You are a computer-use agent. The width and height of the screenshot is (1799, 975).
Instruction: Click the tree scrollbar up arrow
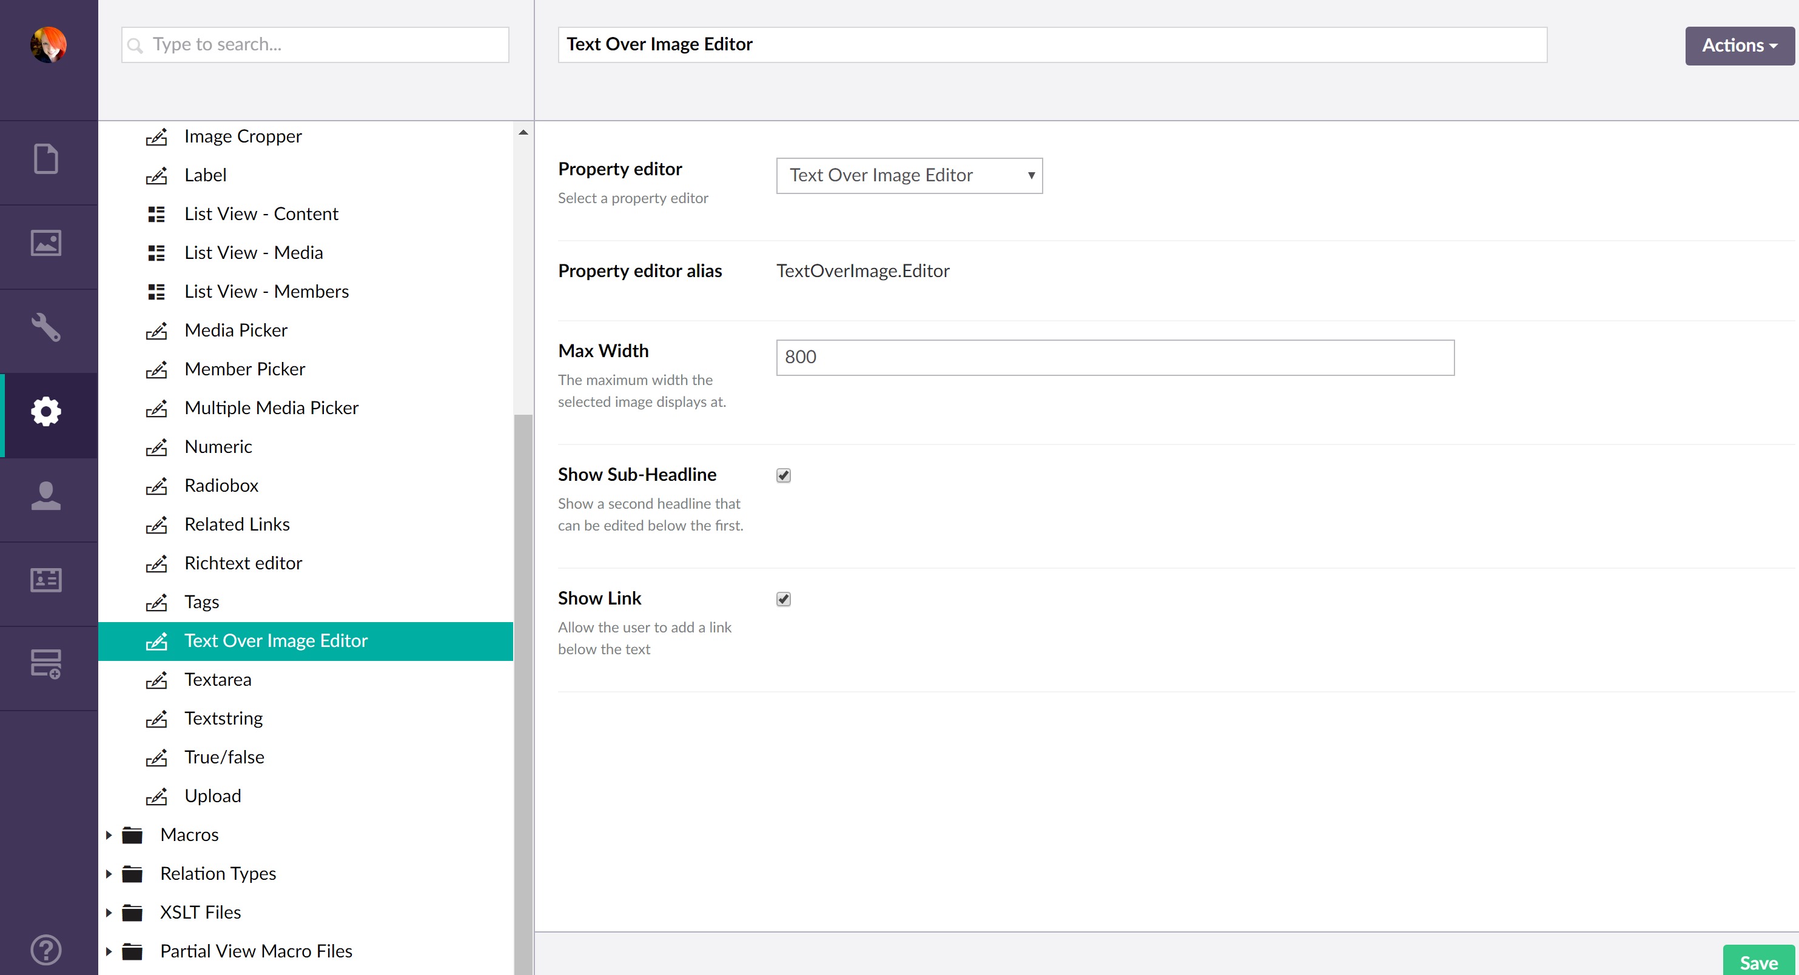pos(523,132)
